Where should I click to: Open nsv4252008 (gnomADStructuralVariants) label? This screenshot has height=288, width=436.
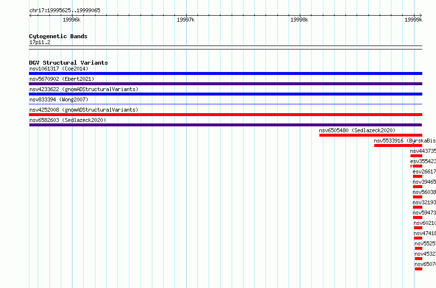click(84, 110)
